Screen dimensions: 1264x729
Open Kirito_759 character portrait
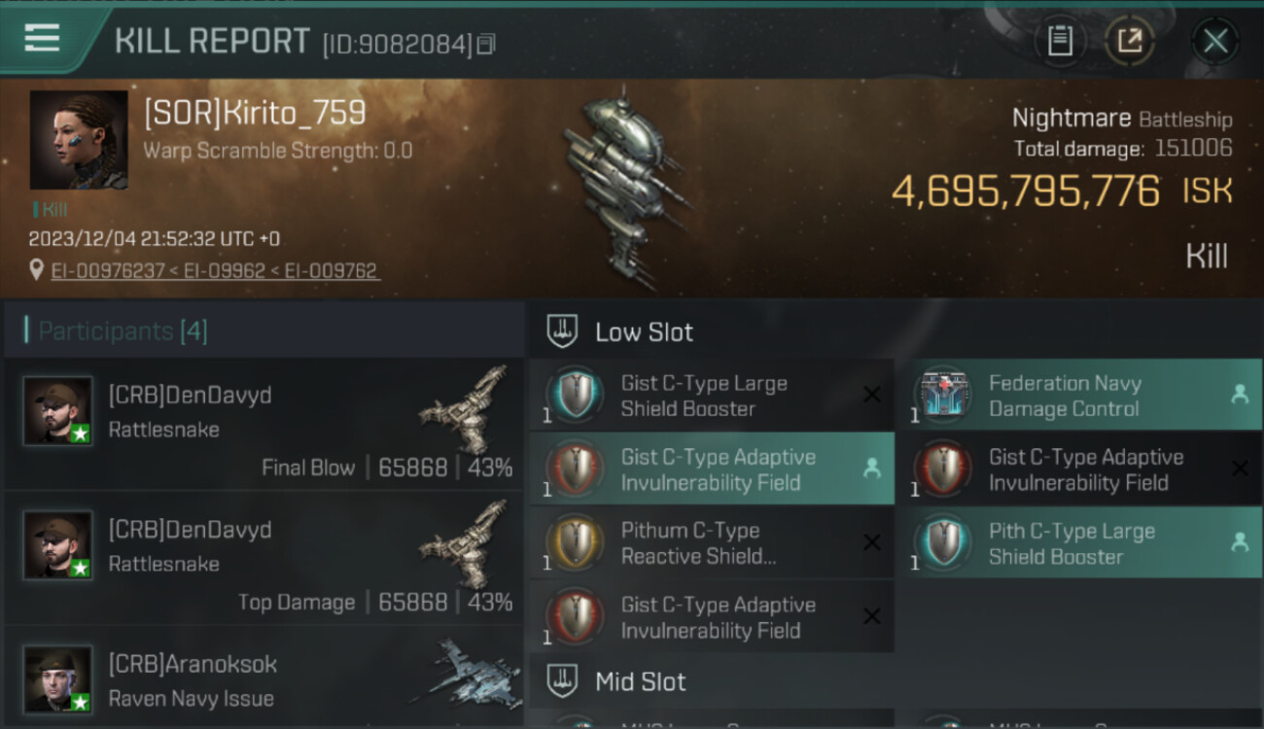coord(79,140)
